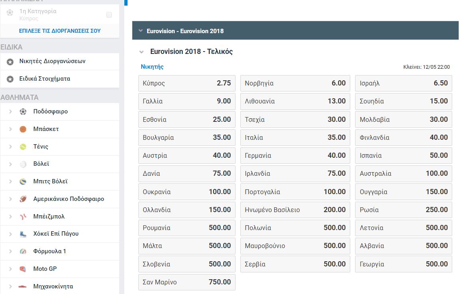This screenshot has height=294, width=463.
Task: Click the American football icon
Action: 23,199
